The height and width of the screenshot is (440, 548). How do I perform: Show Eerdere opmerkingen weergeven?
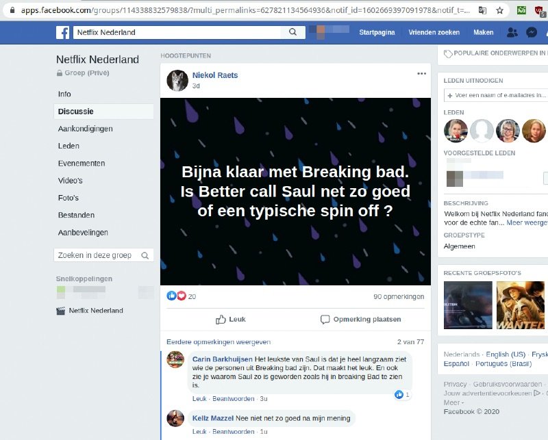[x=219, y=342]
